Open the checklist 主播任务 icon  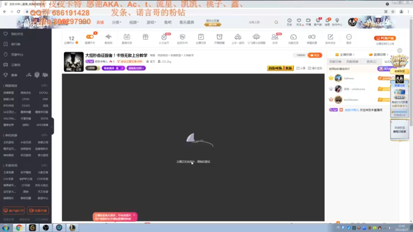[x=201, y=37]
